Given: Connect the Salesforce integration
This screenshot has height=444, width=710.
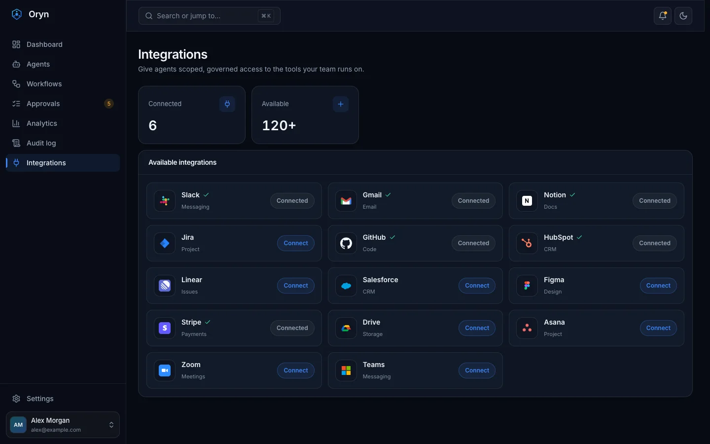Looking at the screenshot, I should [x=477, y=286].
